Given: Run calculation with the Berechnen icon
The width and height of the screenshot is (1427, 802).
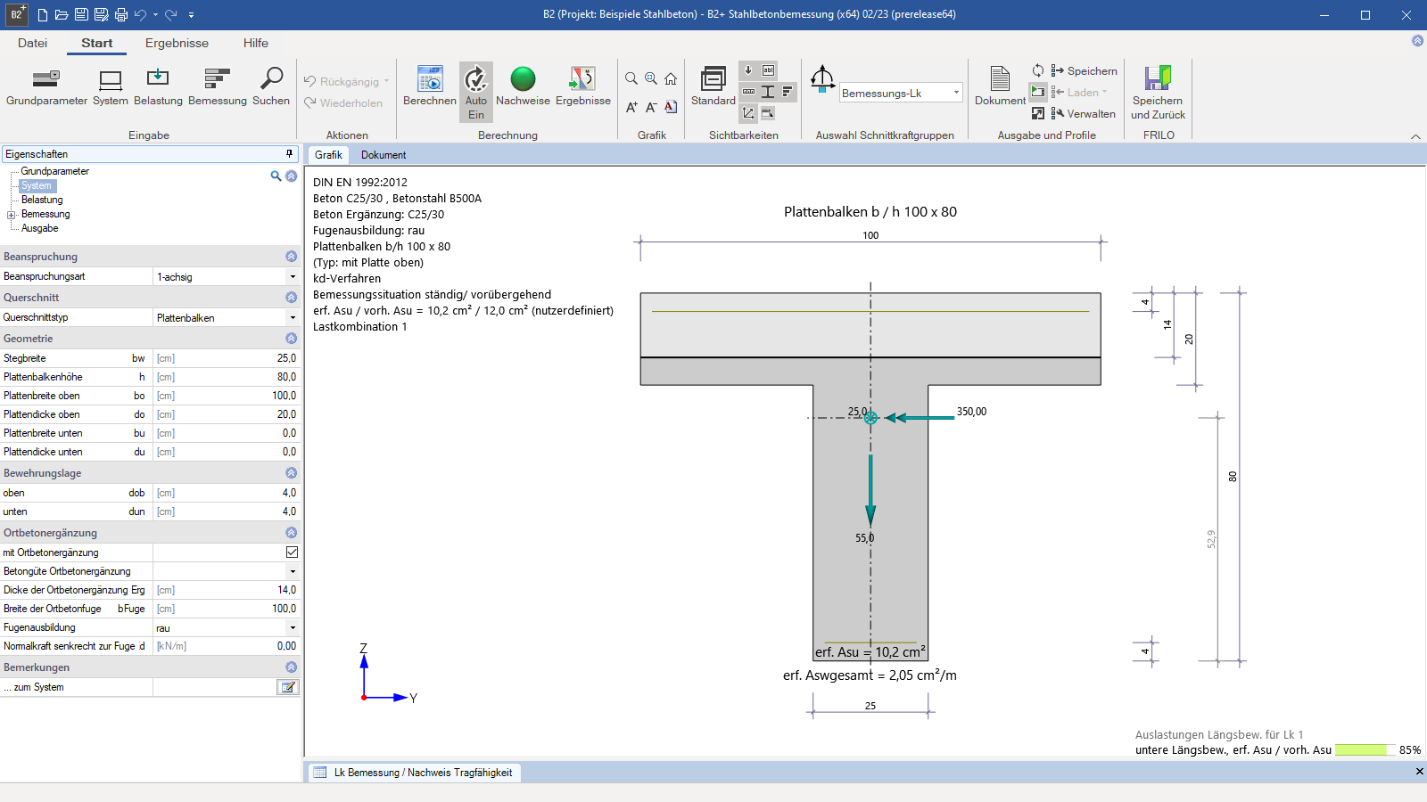Looking at the screenshot, I should [x=430, y=87].
